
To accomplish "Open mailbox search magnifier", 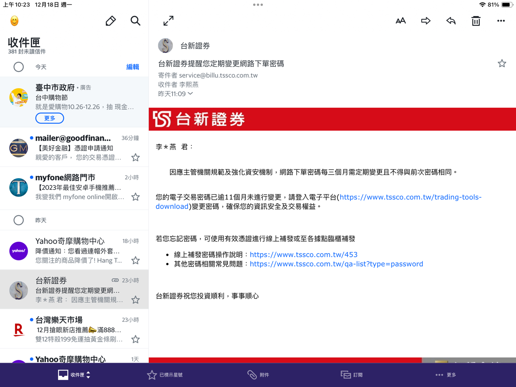I will point(135,21).
